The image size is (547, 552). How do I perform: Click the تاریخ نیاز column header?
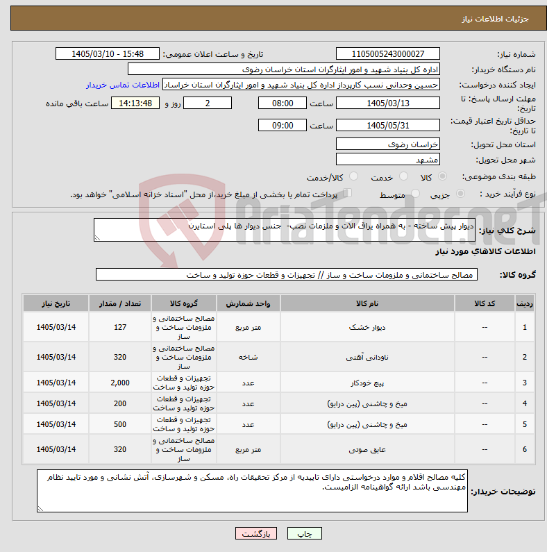pos(56,303)
